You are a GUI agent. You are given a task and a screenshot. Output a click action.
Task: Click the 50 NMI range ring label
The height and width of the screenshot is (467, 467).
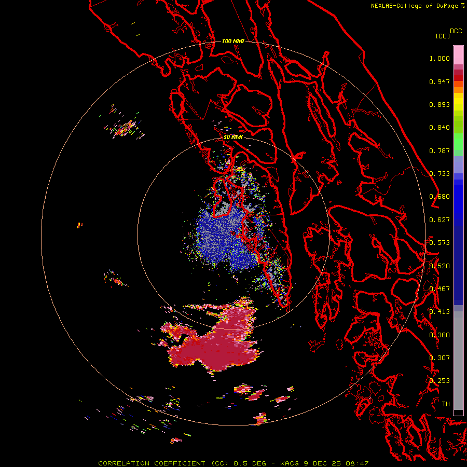point(233,138)
